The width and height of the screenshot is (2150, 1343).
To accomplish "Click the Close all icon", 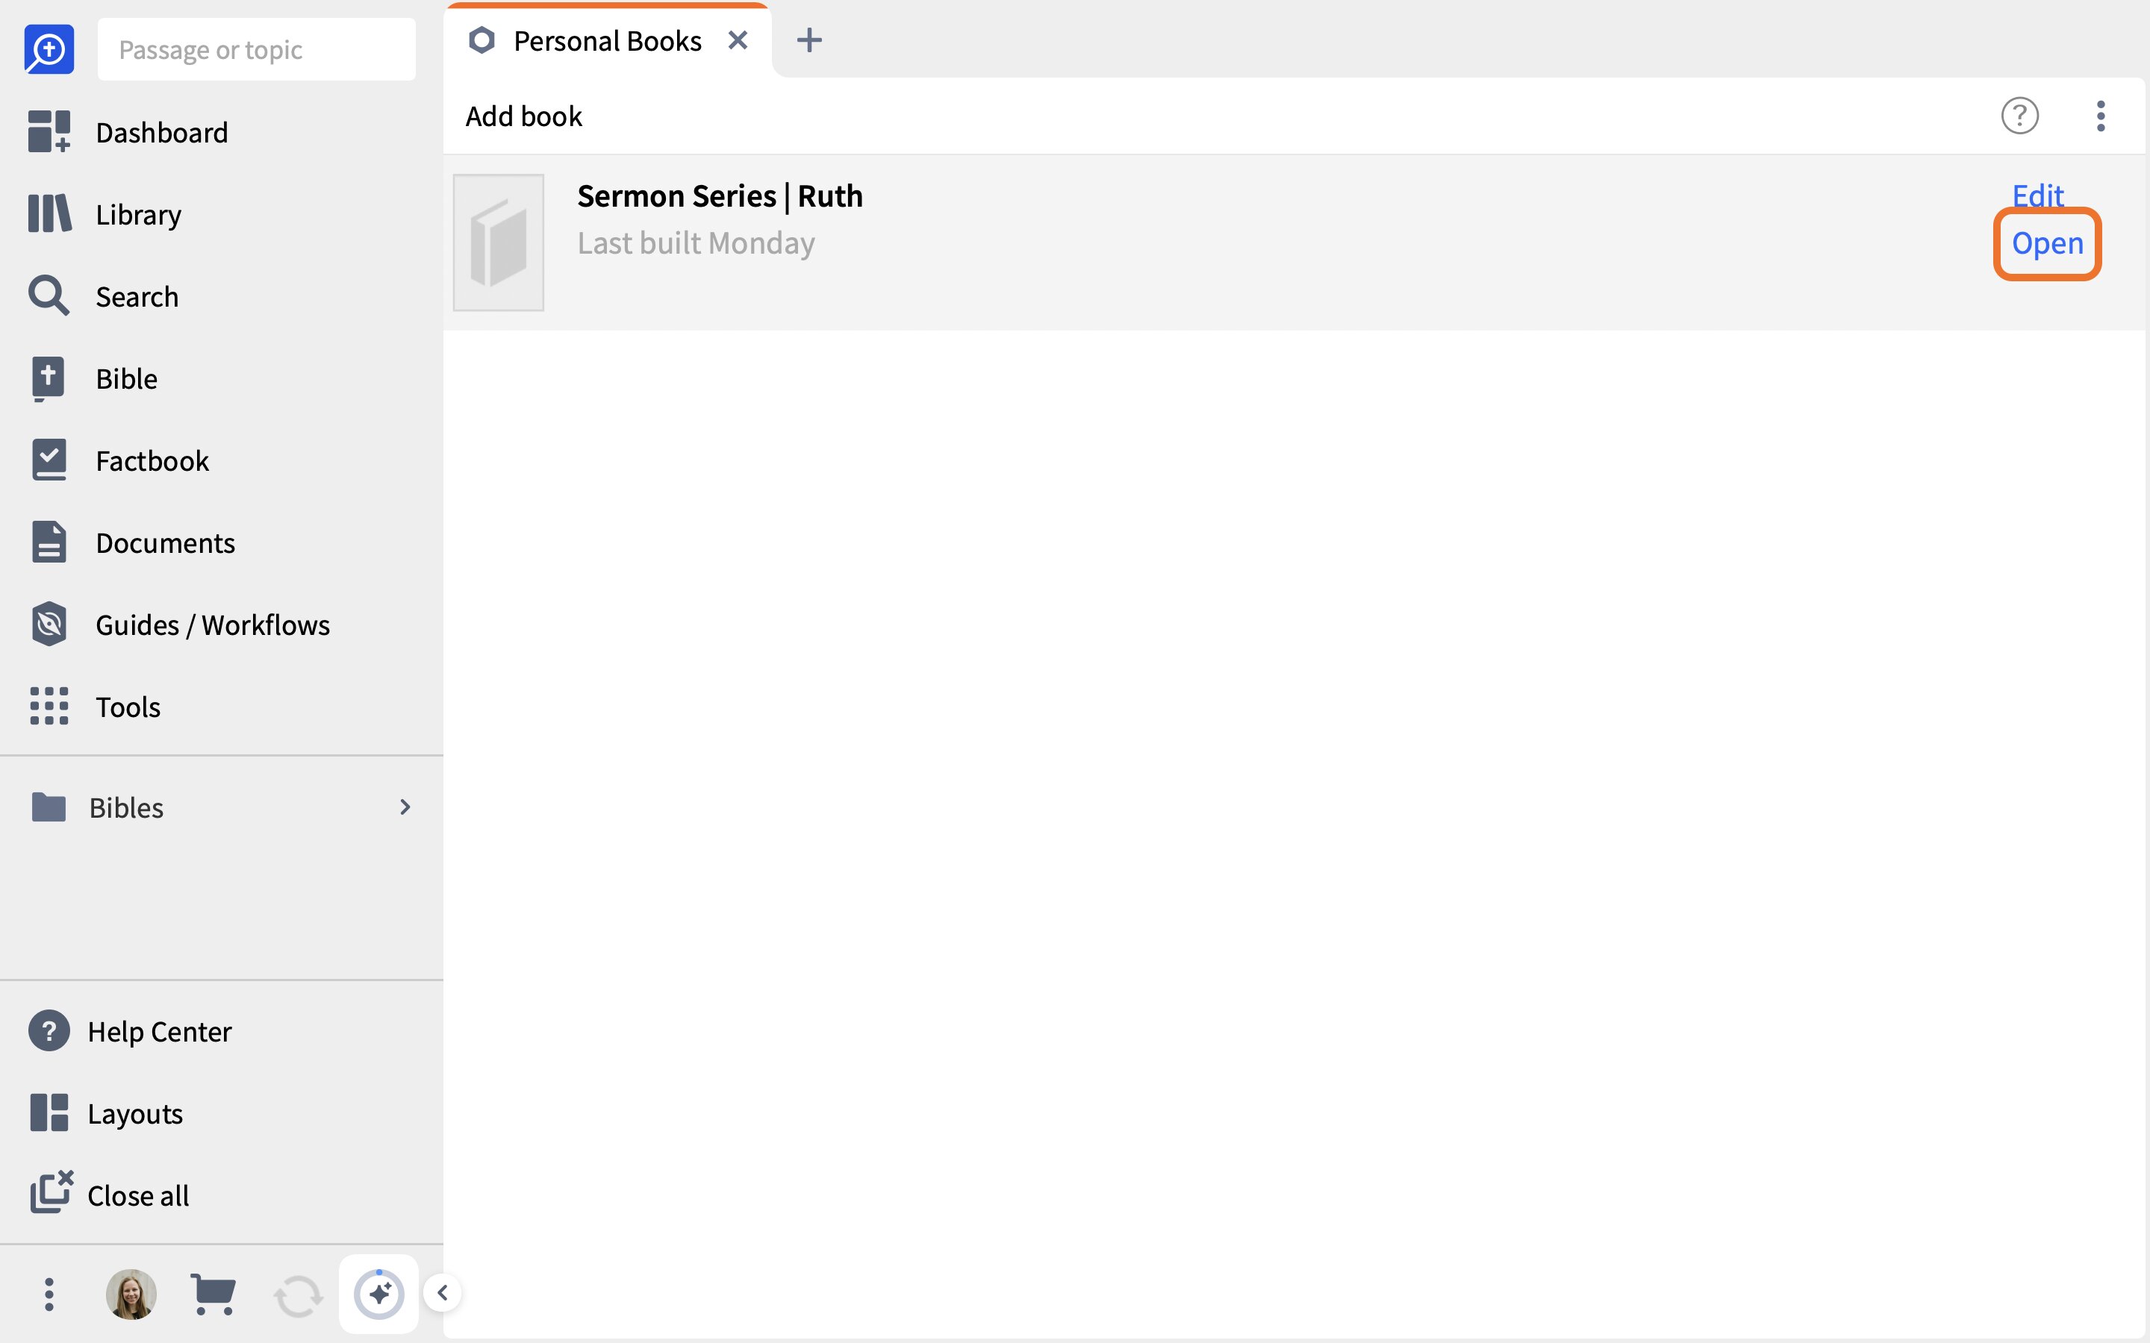I will [52, 1192].
